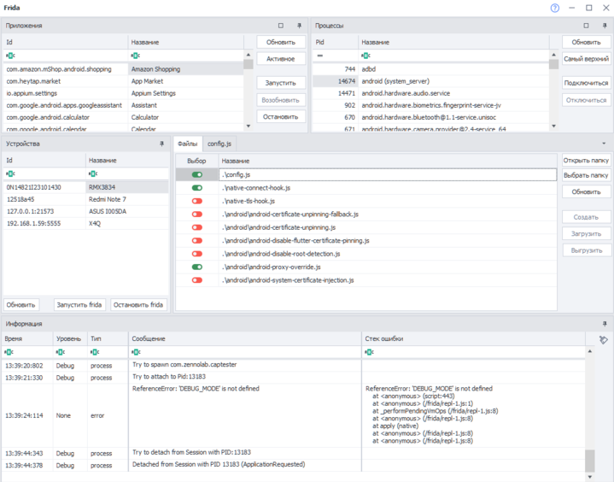Pin the Информация panel
Screen dimensions: 614x482
(605, 324)
